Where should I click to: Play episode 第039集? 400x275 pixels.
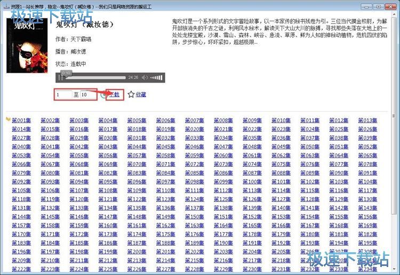367,138
